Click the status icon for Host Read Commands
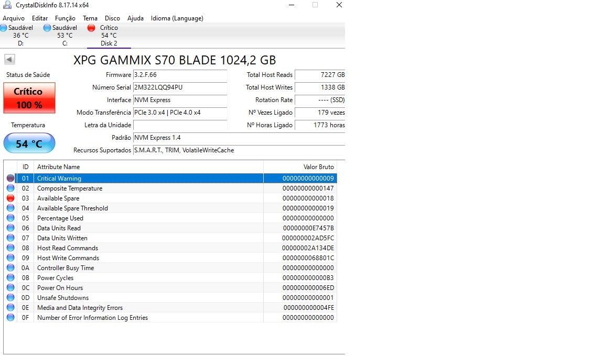The width and height of the screenshot is (604, 357). (10, 248)
